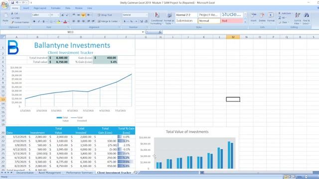Screen dimensions: 319x179
Task: Toggle bold formatting
Action: click(x=34, y=21)
